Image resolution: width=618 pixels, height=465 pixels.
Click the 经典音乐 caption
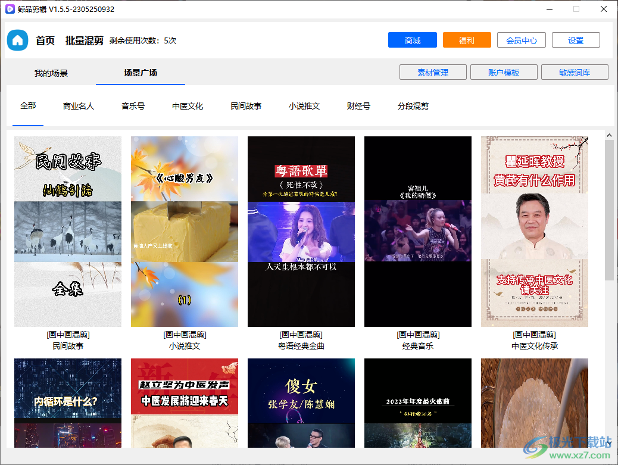point(418,346)
